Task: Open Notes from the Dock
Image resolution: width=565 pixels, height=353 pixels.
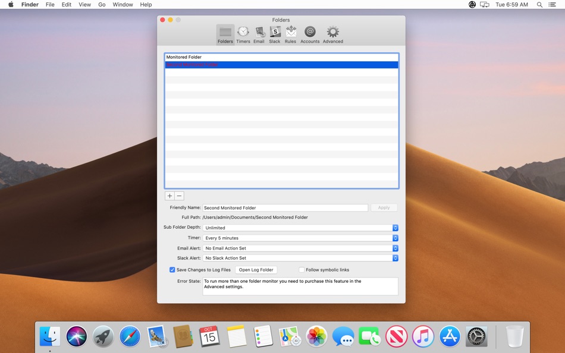Action: click(236, 336)
